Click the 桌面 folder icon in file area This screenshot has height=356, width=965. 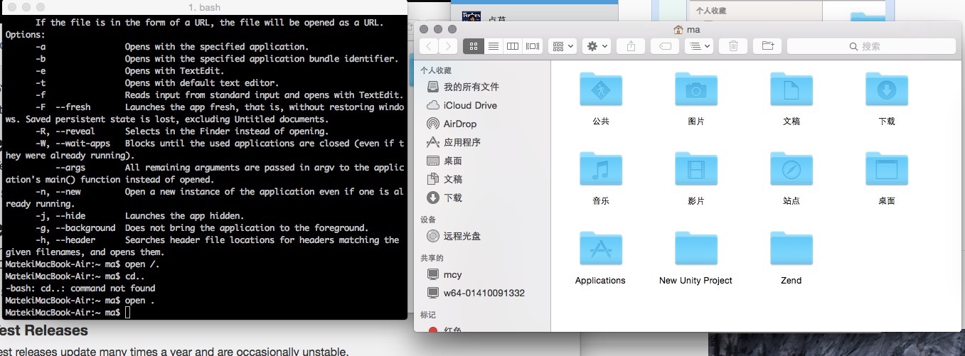click(x=887, y=168)
